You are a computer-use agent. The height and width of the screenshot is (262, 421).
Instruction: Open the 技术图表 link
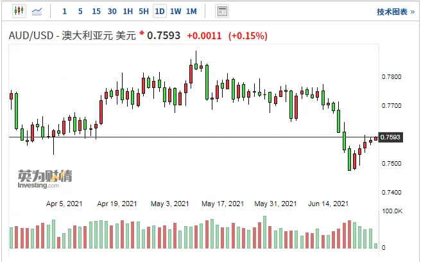pyautogui.click(x=396, y=12)
